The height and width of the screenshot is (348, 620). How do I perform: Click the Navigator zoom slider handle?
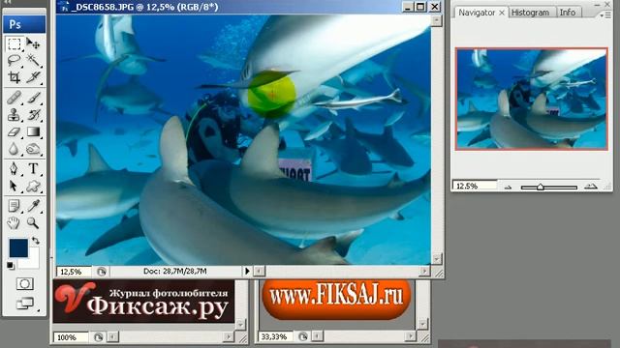coord(541,187)
